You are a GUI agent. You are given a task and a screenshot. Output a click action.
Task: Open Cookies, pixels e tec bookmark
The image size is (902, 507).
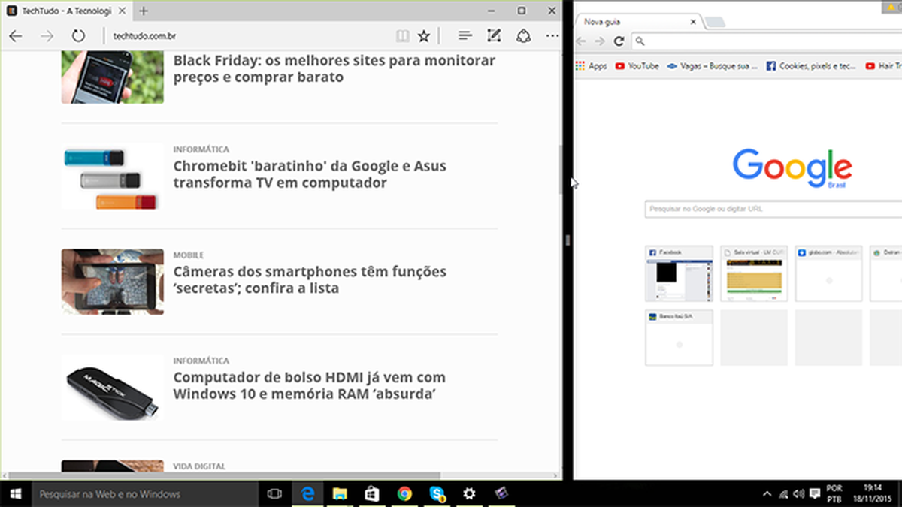click(x=811, y=66)
